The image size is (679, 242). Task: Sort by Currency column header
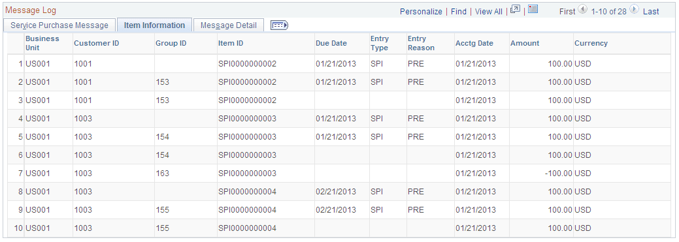[x=591, y=43]
